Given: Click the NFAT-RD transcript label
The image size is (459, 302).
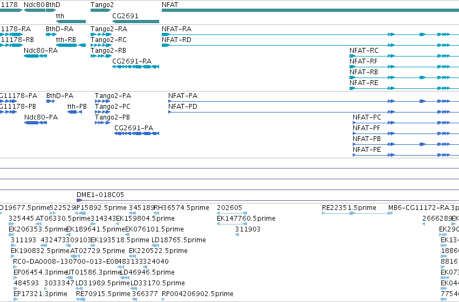Looking at the screenshot, I should [176, 40].
